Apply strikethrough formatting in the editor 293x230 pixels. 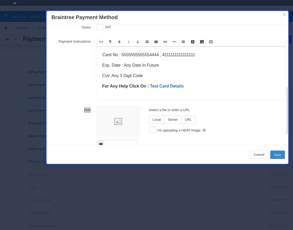(x=138, y=42)
